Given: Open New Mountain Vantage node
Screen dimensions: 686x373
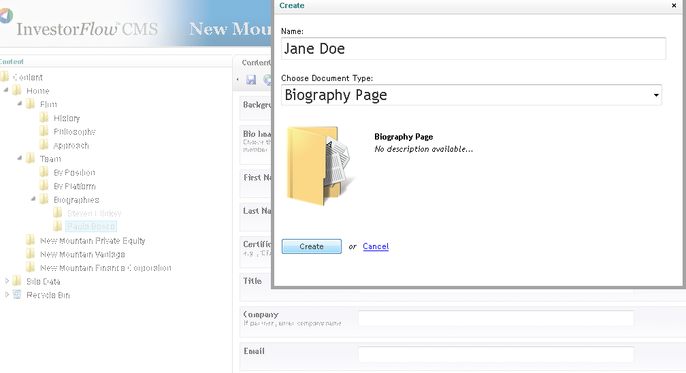Looking at the screenshot, I should coord(82,255).
